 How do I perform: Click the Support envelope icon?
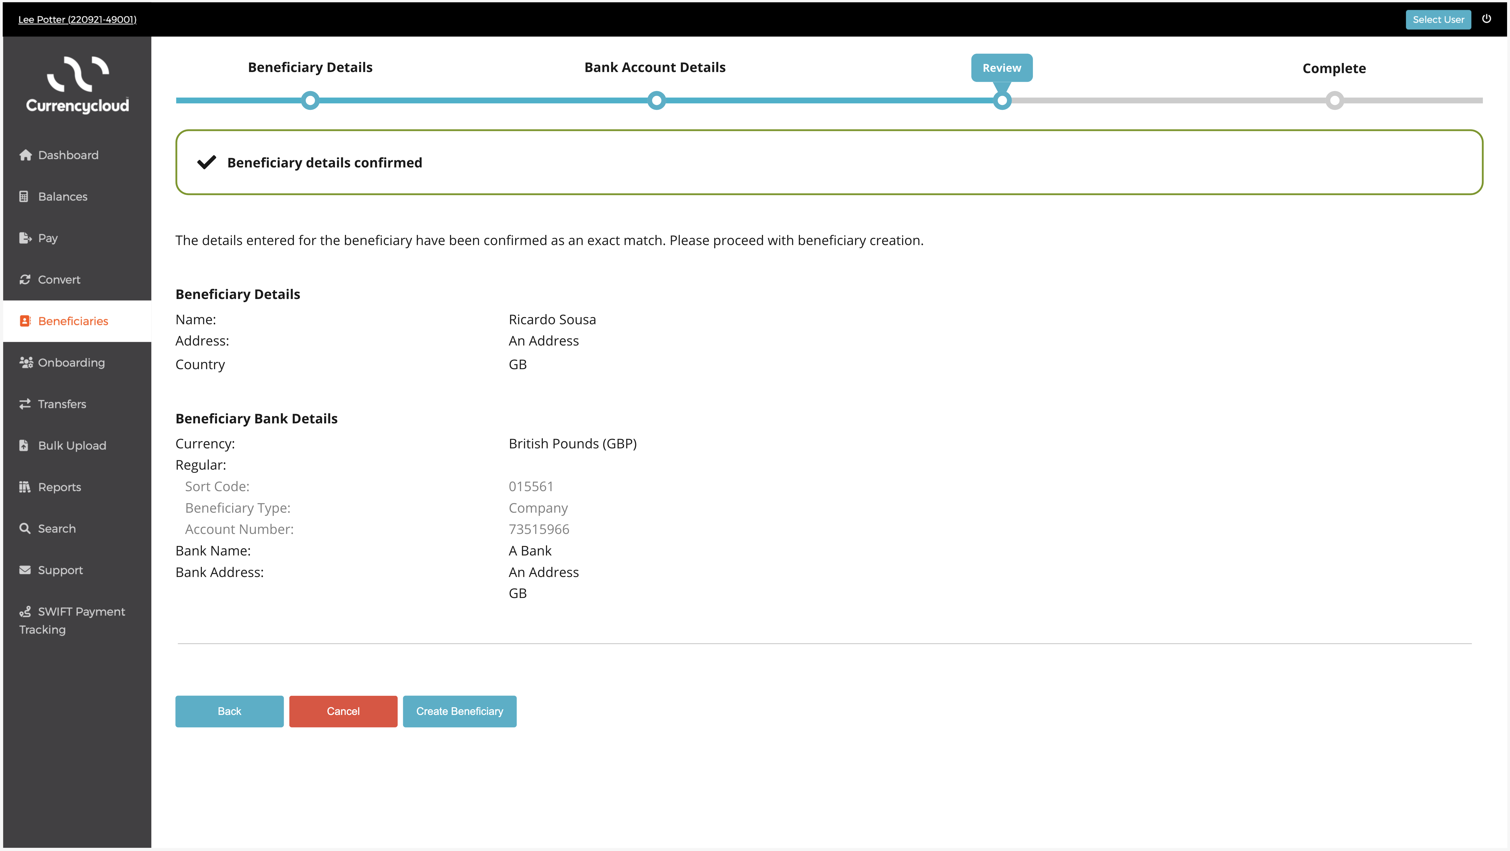25,570
